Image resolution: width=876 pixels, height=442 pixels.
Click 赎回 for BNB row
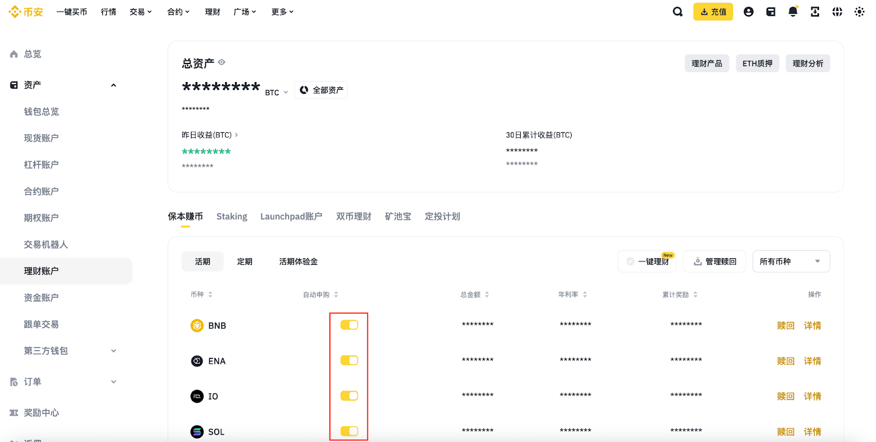tap(786, 325)
